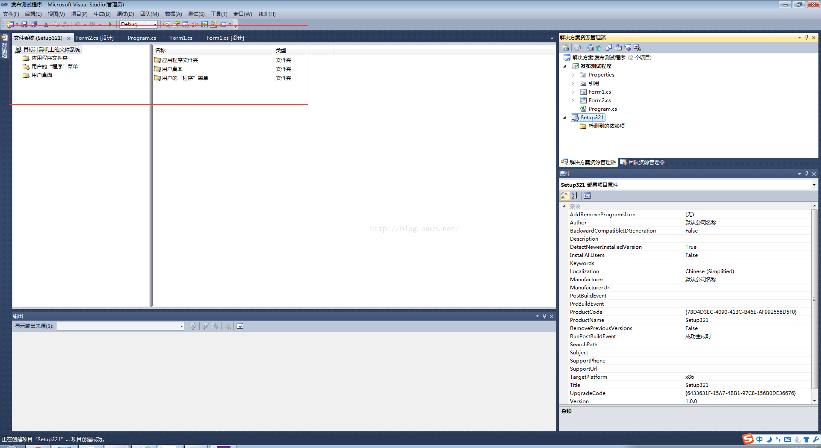Toggle word wrap in the Output panel

point(240,326)
